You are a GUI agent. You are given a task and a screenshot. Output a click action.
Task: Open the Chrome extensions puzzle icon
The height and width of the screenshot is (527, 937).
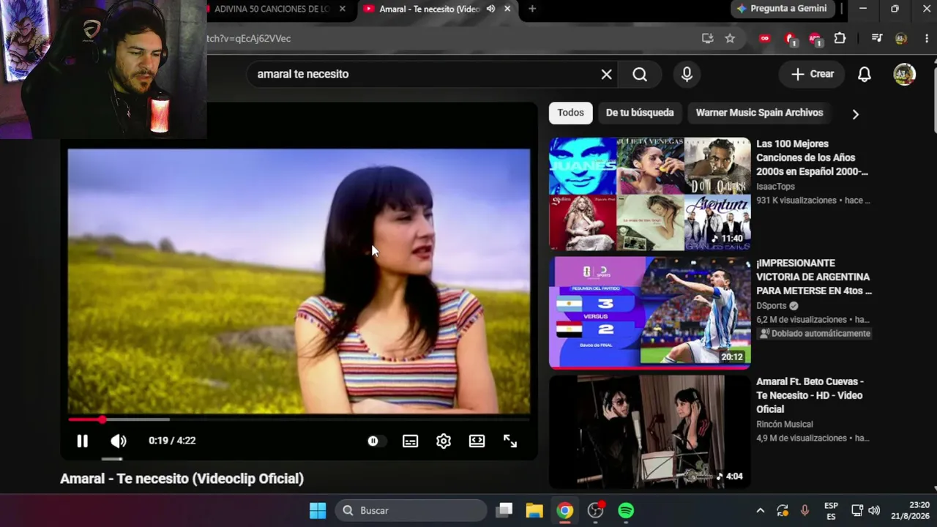[840, 38]
